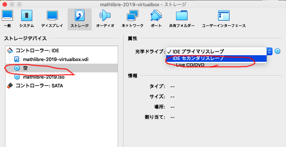Viewport: 286px width, 147px height.
Task: Click the 共有フォルダー tab label
Action: [x=182, y=26]
